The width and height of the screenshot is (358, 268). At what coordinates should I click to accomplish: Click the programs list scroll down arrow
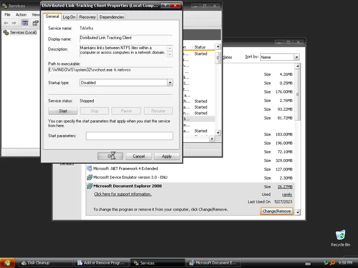[298, 213]
